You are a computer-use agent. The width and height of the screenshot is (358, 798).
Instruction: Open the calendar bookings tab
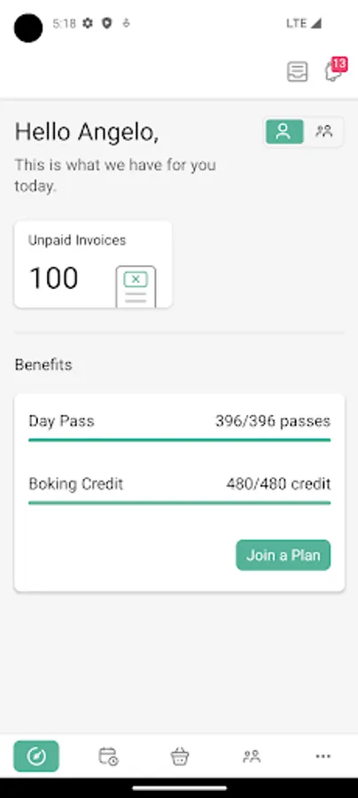click(108, 756)
